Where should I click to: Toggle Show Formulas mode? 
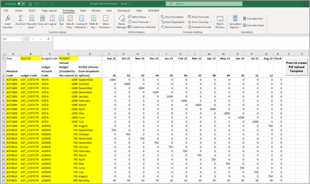(x=199, y=16)
